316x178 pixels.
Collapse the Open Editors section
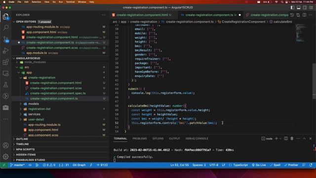tap(26, 22)
